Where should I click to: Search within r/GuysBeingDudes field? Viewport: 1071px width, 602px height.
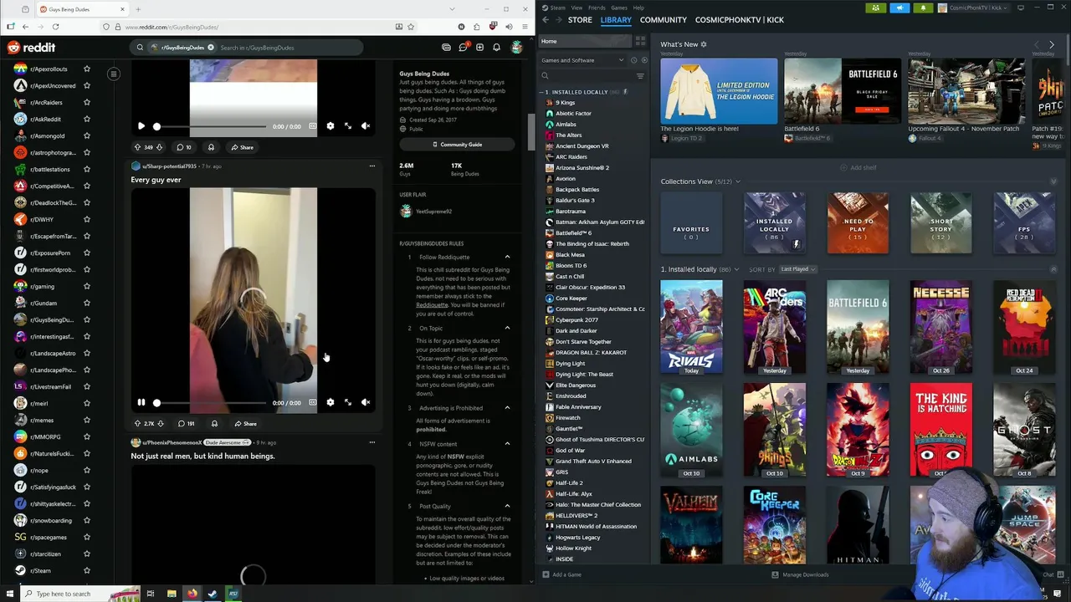point(287,48)
